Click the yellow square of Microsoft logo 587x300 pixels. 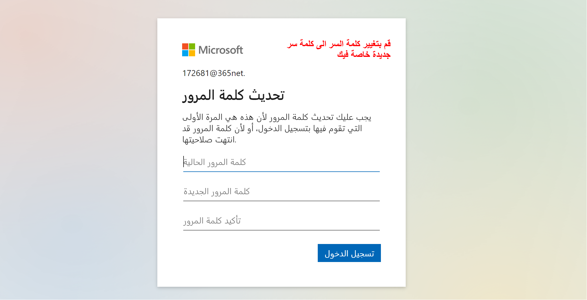(192, 53)
